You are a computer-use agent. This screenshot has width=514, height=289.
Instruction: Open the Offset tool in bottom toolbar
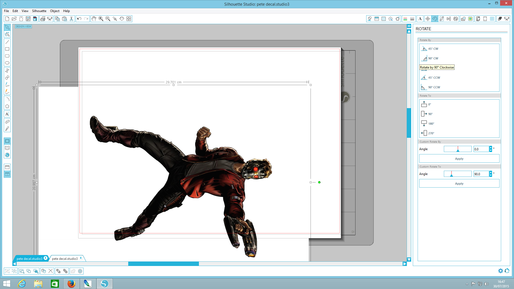(80, 271)
